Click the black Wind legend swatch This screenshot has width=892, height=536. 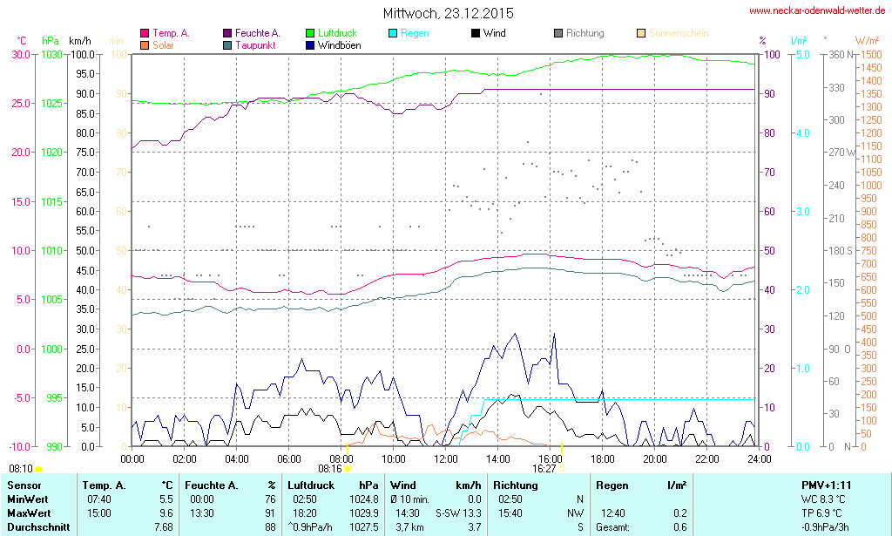tap(476, 33)
